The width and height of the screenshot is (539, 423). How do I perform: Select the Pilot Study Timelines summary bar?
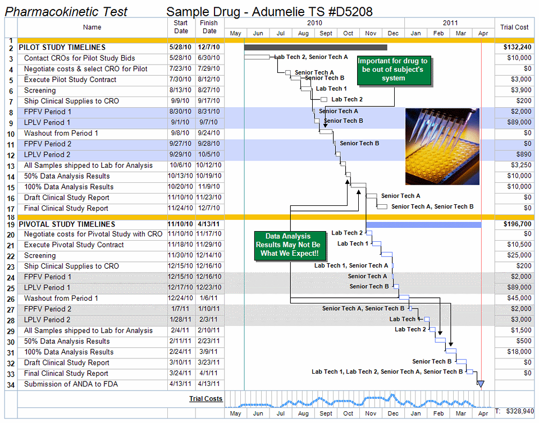[316, 48]
